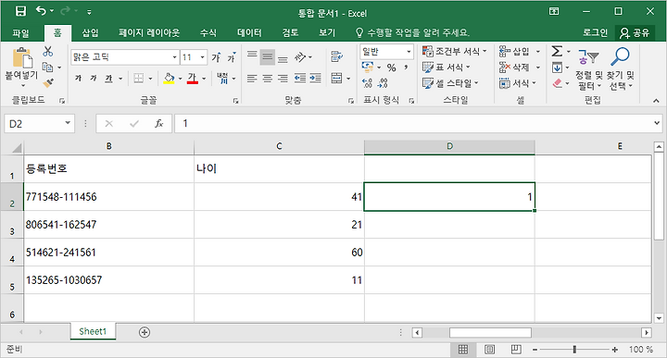Open the font size dropdown

tap(203, 57)
